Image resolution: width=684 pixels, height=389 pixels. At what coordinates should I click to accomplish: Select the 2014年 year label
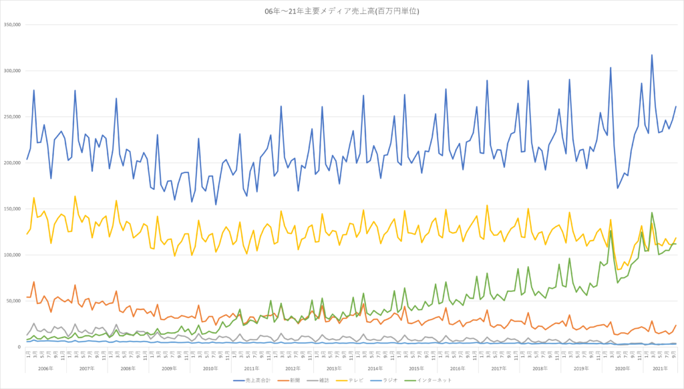[x=375, y=368]
